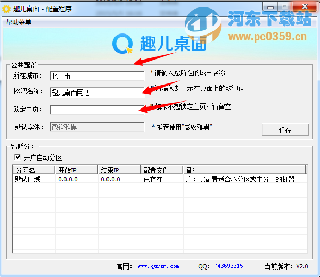
Task: Click the note text 此配置适合不分区或未分区的机器
Action: click(x=247, y=179)
